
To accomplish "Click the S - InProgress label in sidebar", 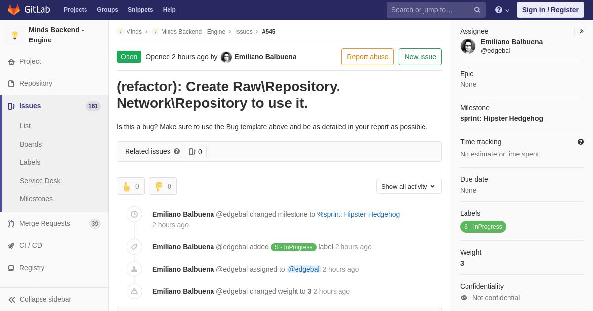I will point(483,227).
